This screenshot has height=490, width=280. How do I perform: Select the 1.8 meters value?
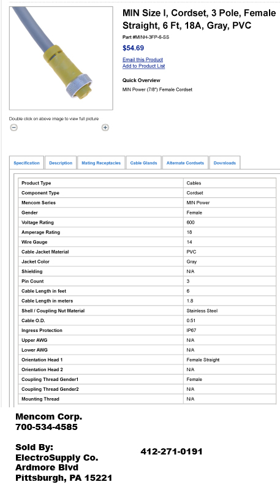click(x=190, y=301)
